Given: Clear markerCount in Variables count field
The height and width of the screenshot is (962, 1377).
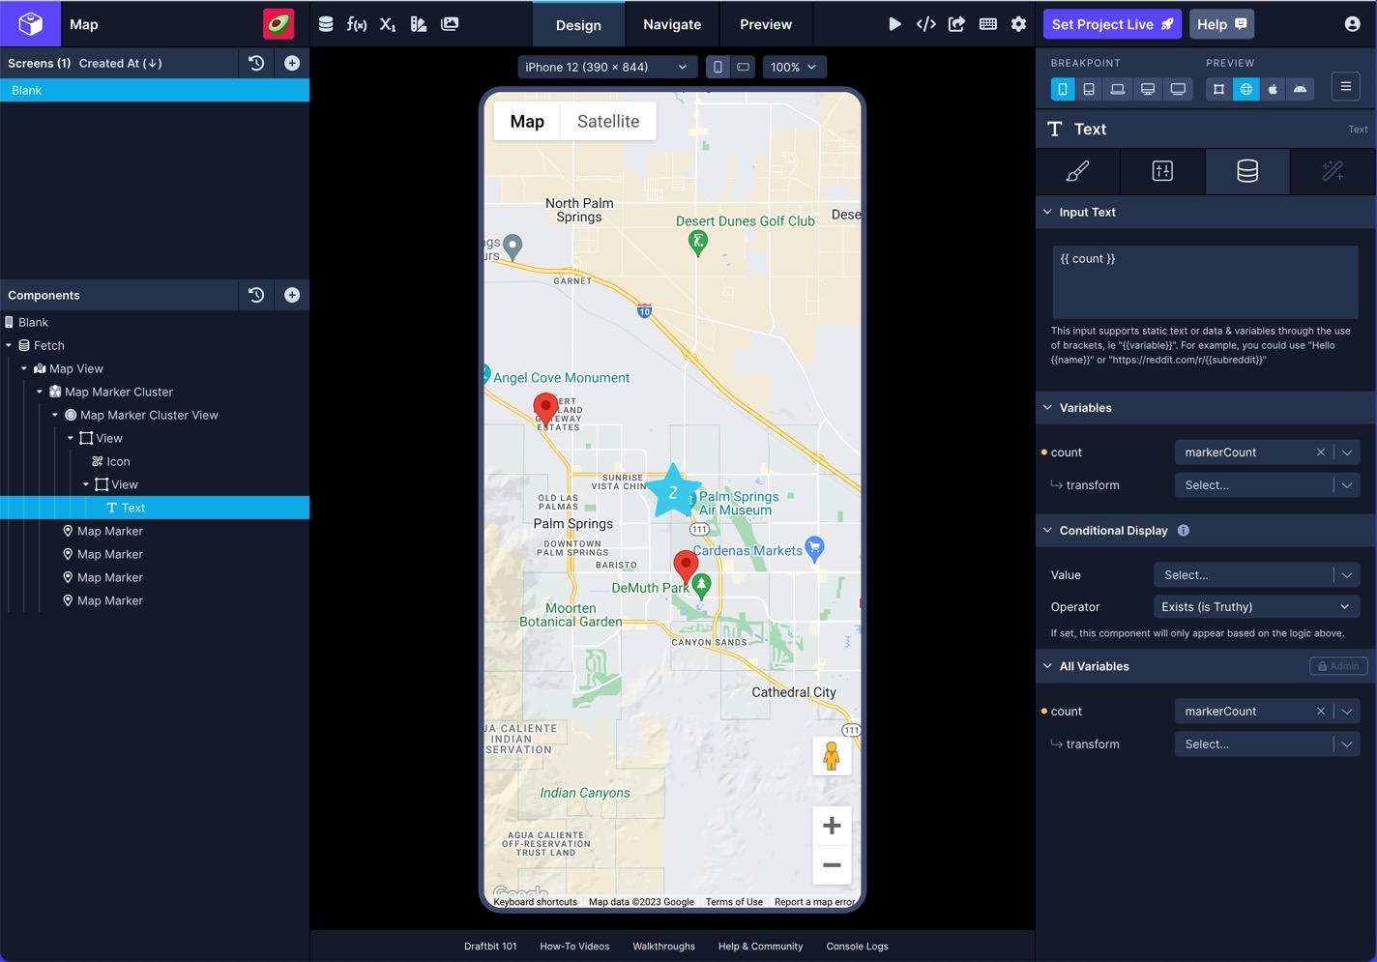Looking at the screenshot, I should pos(1320,452).
